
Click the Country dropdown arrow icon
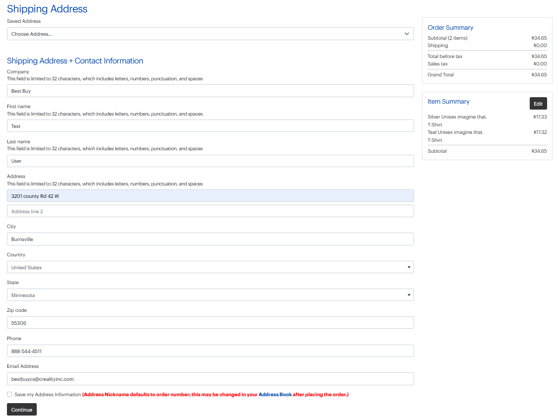409,267
